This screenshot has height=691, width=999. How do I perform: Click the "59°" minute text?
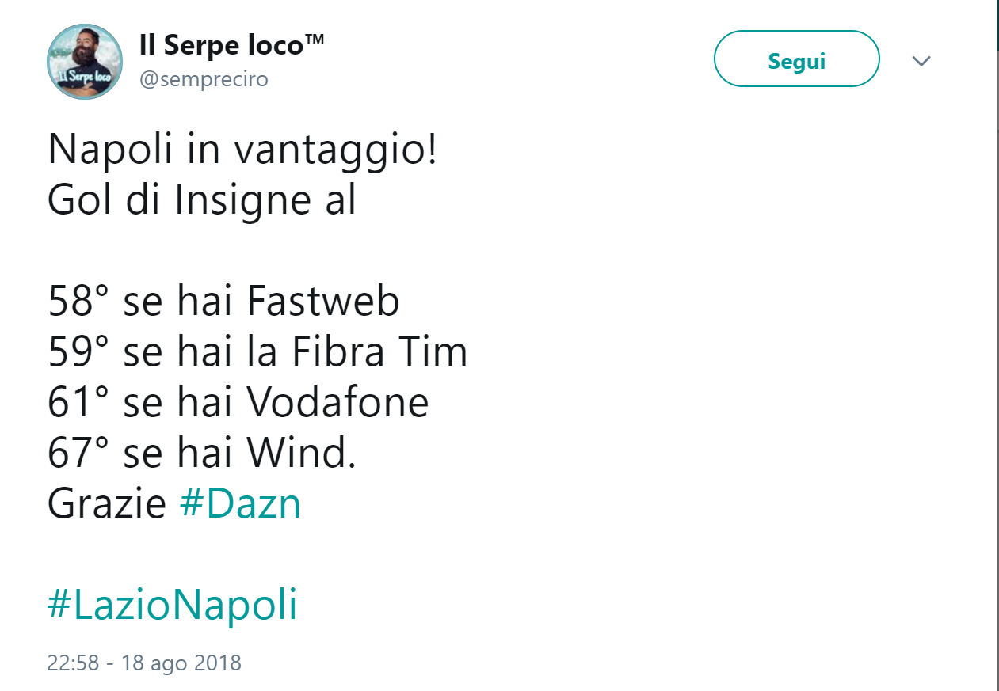[x=77, y=352]
